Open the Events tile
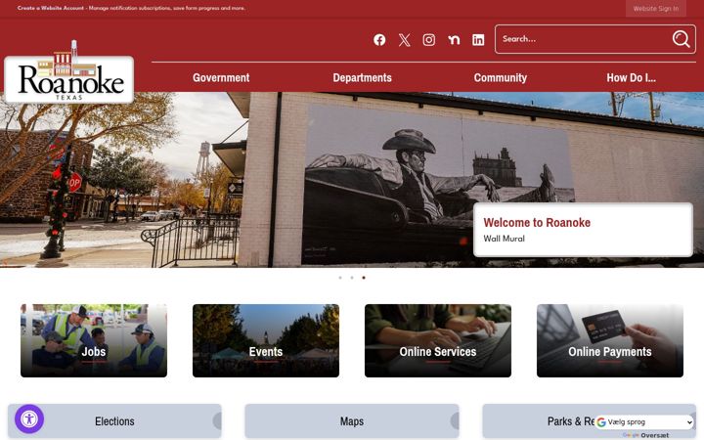Viewport: 704px width, 440px height. click(266, 341)
